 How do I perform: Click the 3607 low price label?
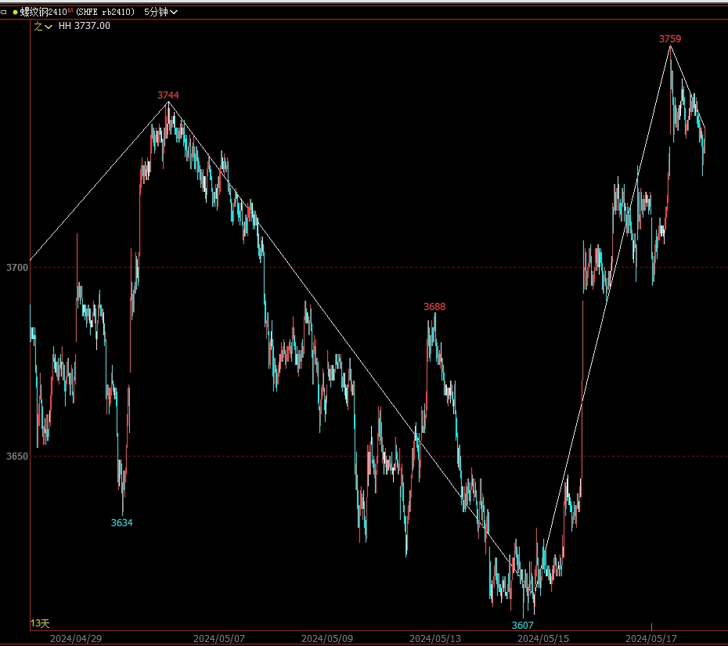(x=523, y=625)
